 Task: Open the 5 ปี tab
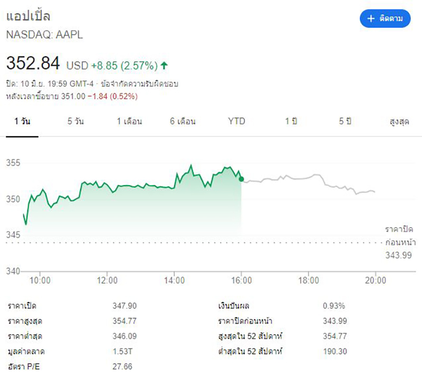click(x=346, y=122)
